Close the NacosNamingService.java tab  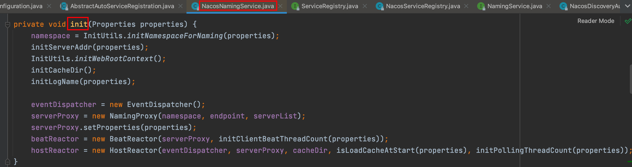pos(280,6)
